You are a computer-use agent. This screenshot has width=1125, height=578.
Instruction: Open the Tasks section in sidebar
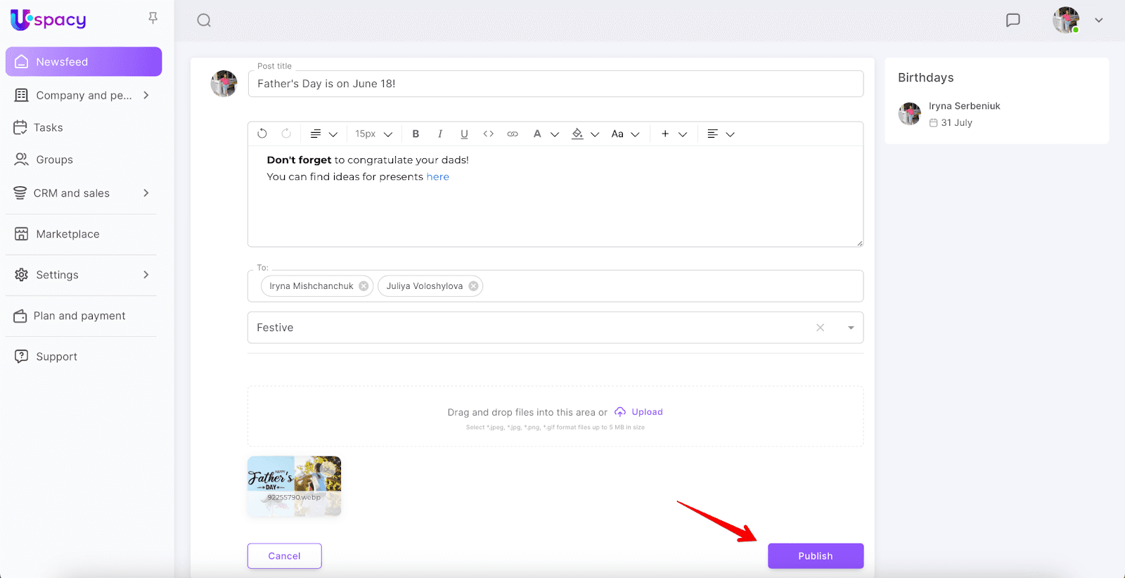coord(49,127)
